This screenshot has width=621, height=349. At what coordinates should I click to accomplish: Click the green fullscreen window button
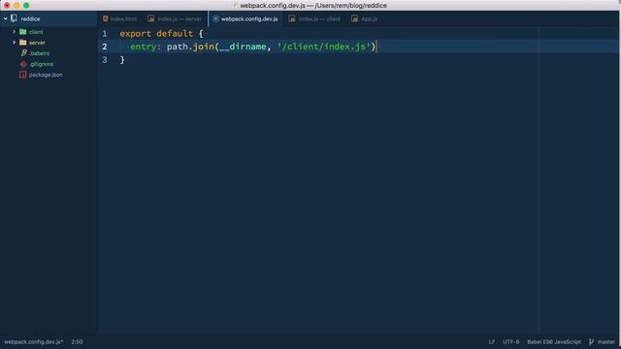point(26,6)
